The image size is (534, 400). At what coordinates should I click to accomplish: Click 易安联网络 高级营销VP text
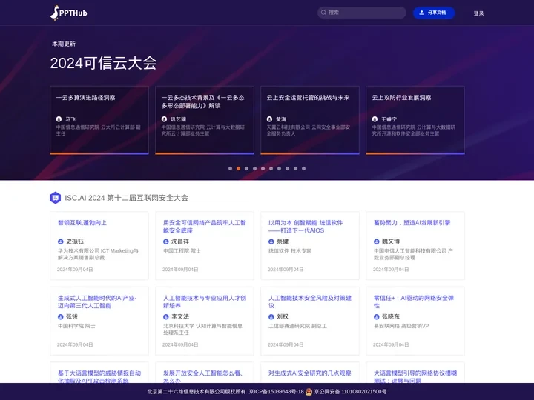401,326
